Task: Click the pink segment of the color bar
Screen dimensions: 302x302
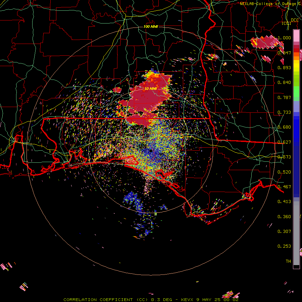Action: pyautogui.click(x=296, y=36)
